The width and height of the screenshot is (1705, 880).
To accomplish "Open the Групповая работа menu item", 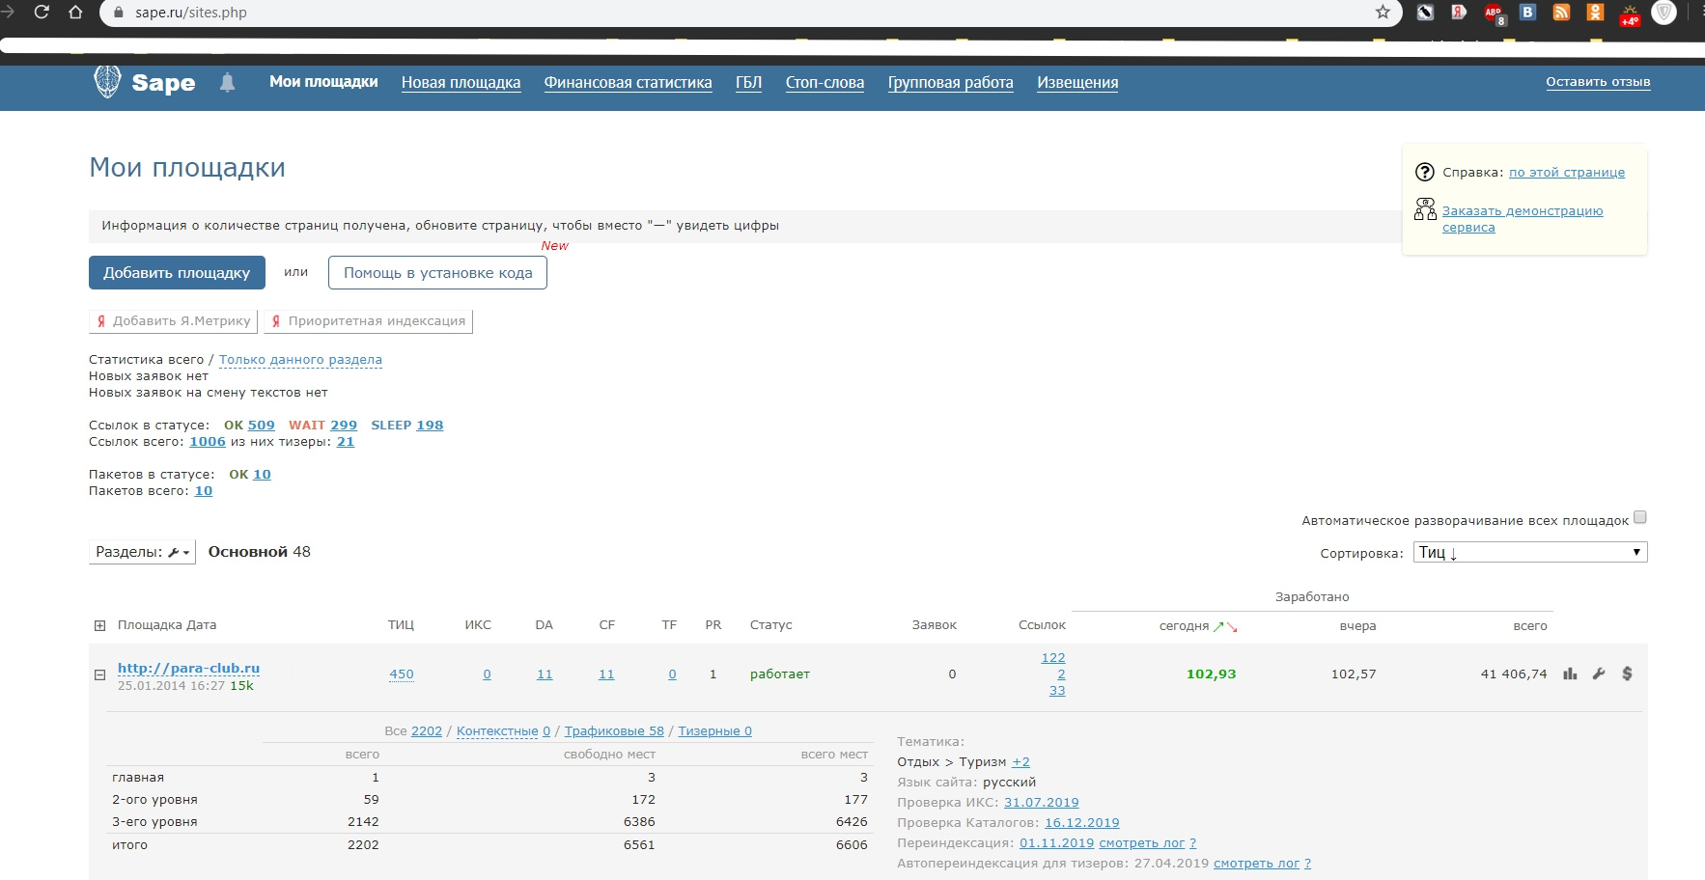I will pyautogui.click(x=950, y=83).
